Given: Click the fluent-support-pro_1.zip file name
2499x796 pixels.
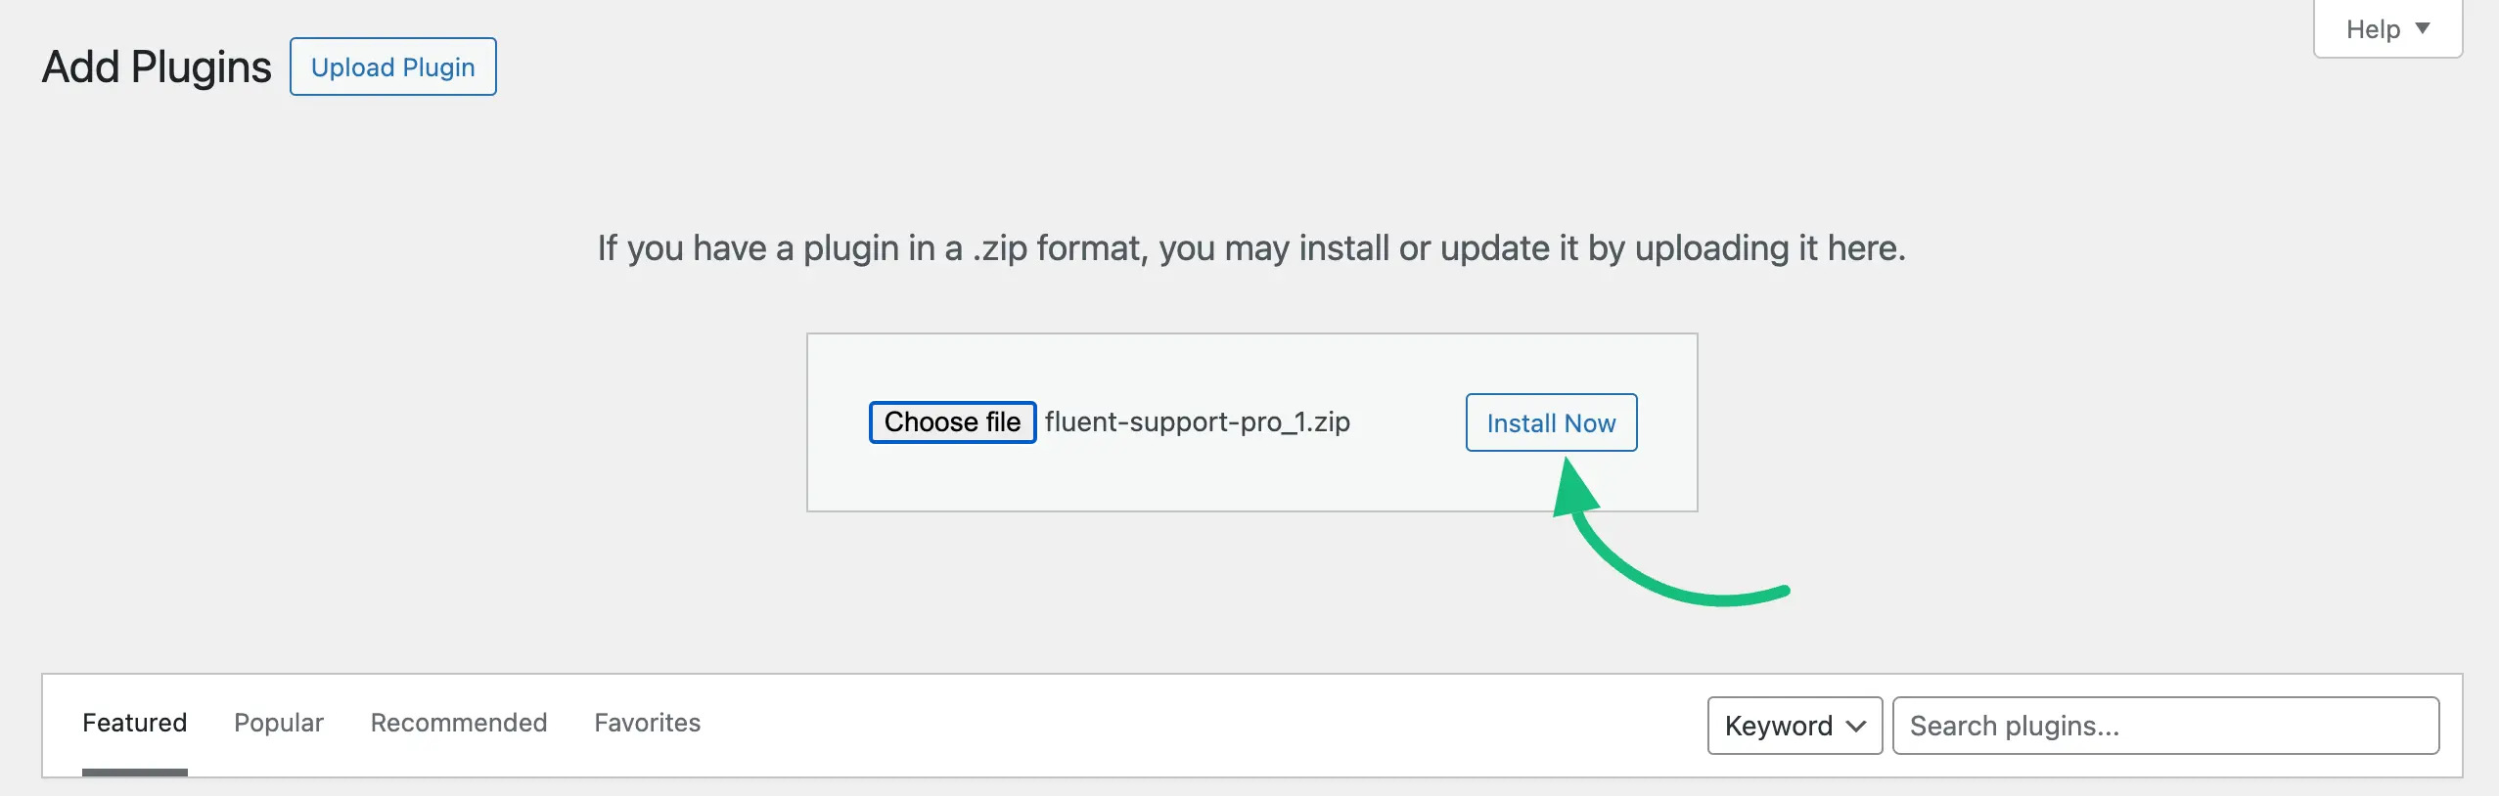Looking at the screenshot, I should 1197,422.
